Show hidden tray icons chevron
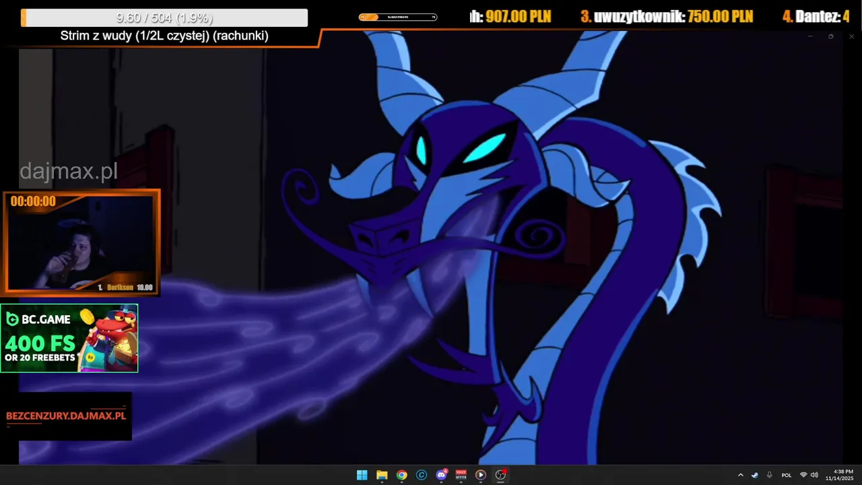862x485 pixels. 741,475
